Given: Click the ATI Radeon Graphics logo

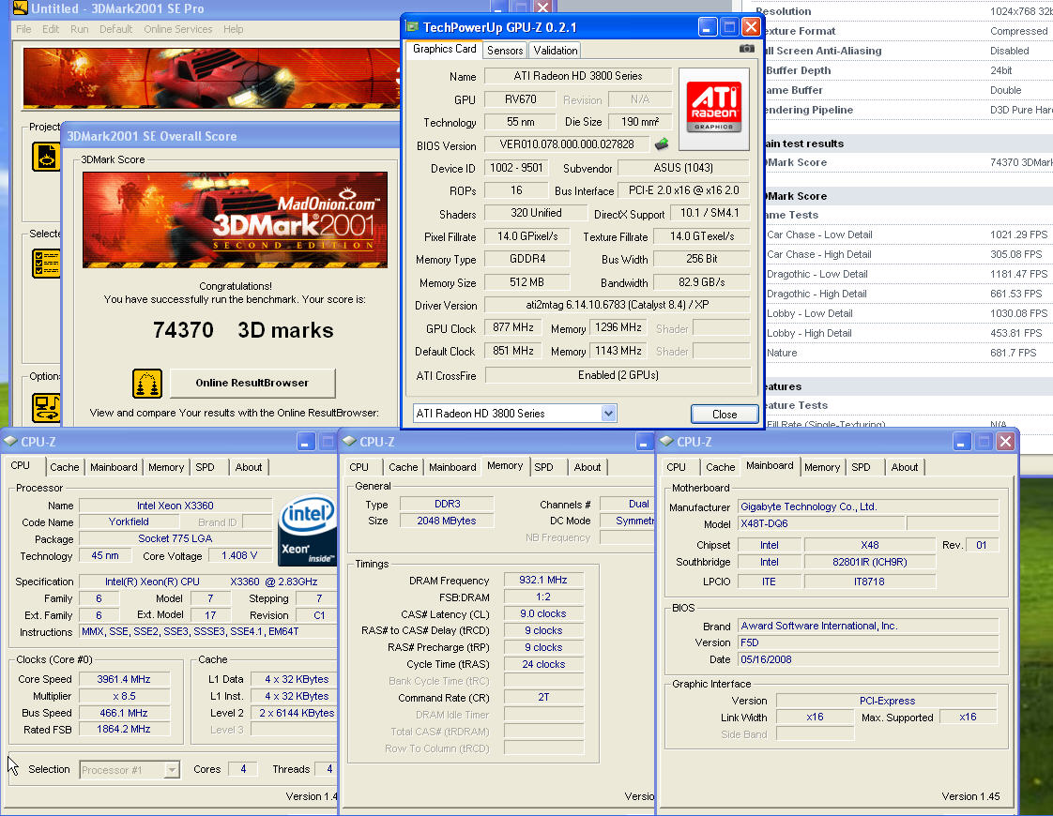Looking at the screenshot, I should tap(714, 109).
